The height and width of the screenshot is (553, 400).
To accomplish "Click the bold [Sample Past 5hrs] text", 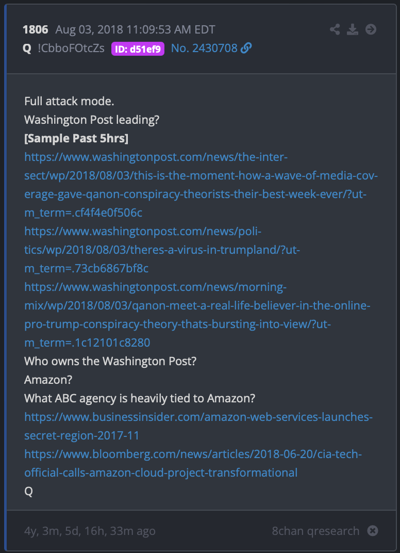I will pos(76,139).
